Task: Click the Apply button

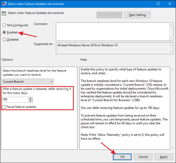Action: (164, 157)
